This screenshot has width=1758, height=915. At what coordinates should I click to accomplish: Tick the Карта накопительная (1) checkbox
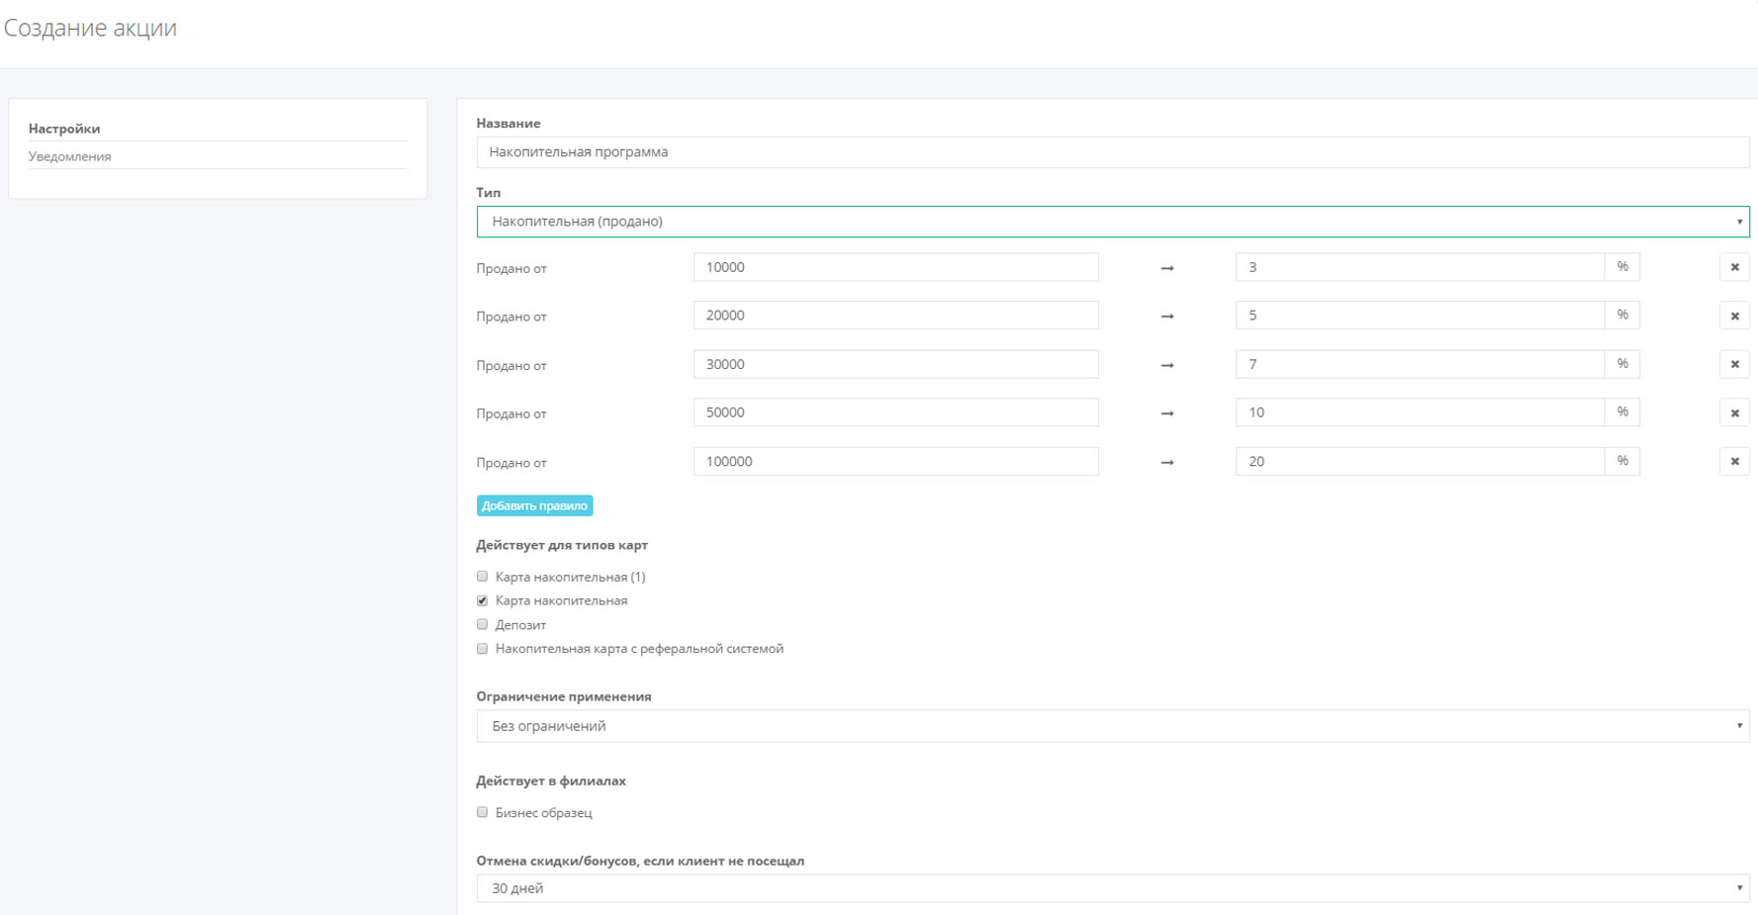(x=483, y=576)
